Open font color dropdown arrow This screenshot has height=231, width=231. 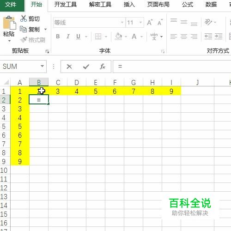pos(141,36)
